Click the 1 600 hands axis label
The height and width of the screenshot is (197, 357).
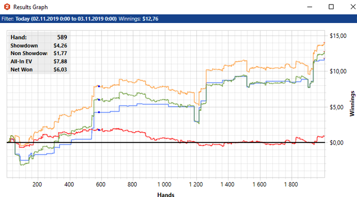tap(259, 184)
